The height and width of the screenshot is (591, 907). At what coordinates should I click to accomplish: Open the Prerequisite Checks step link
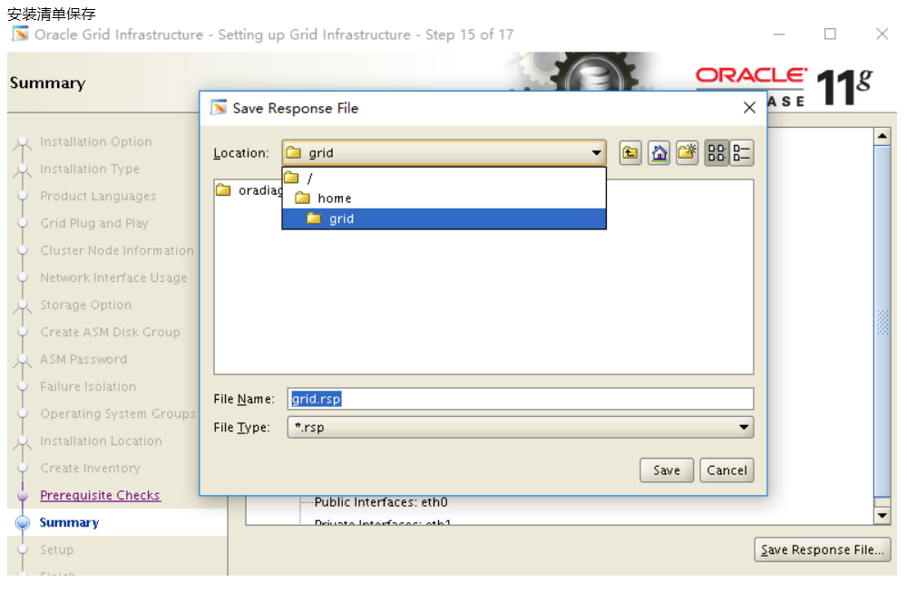[x=100, y=495]
